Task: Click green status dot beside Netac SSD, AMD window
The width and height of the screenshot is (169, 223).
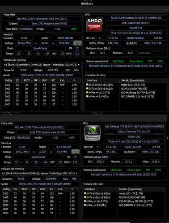Action: pos(87,85)
